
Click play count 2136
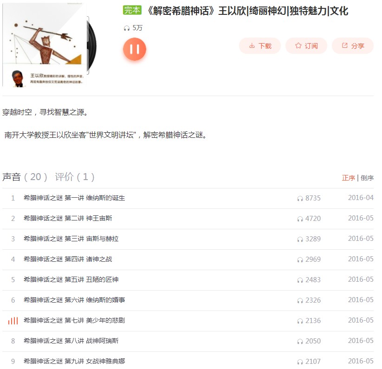[313, 321]
